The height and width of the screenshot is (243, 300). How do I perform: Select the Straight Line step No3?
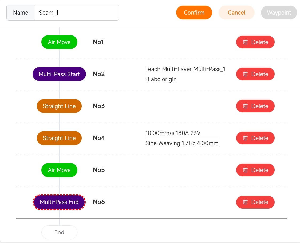tap(59, 106)
